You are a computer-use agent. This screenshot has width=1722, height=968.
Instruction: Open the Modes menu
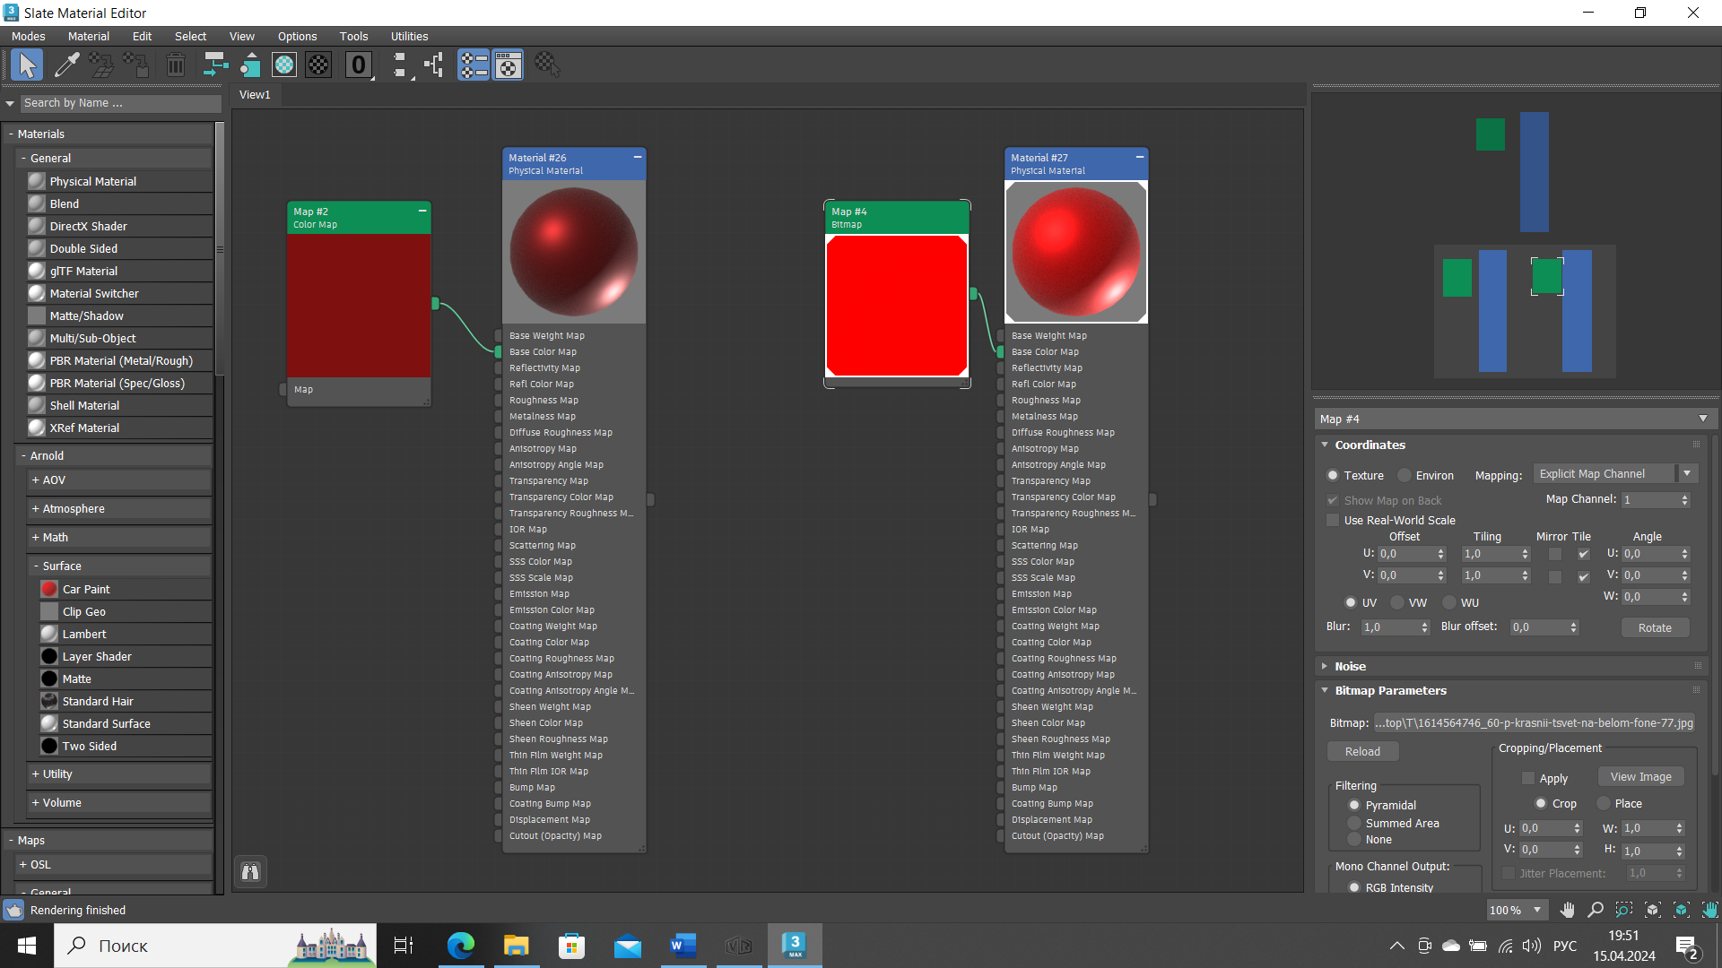pos(29,36)
